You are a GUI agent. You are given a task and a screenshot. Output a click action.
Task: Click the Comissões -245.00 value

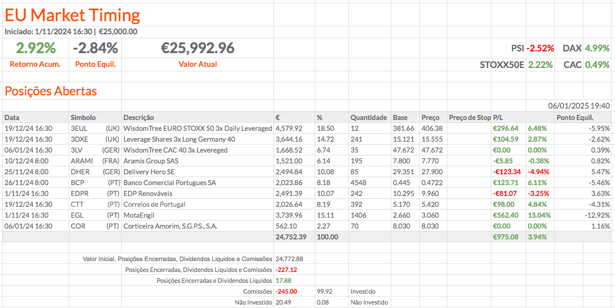(287, 291)
